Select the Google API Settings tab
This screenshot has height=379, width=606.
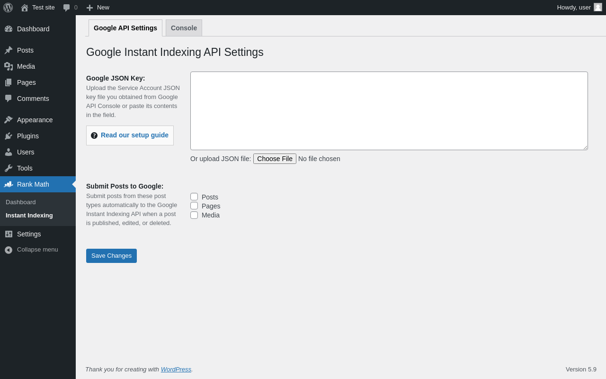point(125,28)
